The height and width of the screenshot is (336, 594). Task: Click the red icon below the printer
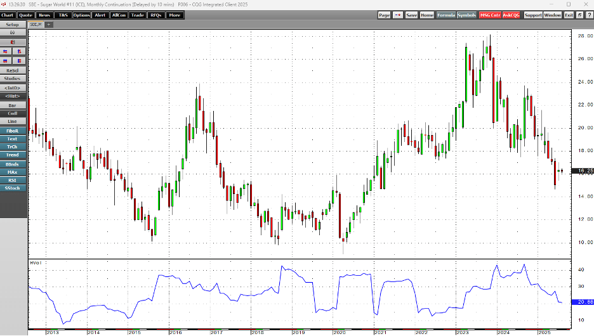[x=13, y=42]
